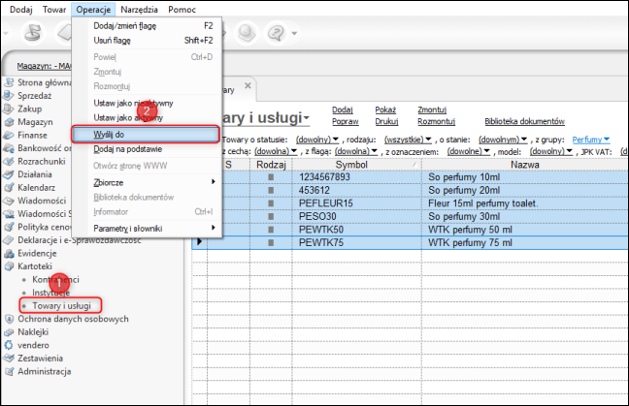The image size is (629, 406).
Task: Open the Narzędzia menu
Action: [x=139, y=10]
